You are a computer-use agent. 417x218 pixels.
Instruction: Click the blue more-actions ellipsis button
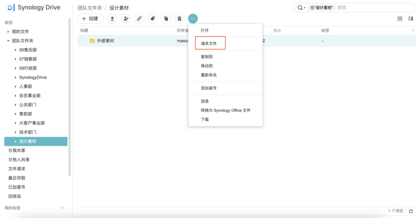click(193, 19)
